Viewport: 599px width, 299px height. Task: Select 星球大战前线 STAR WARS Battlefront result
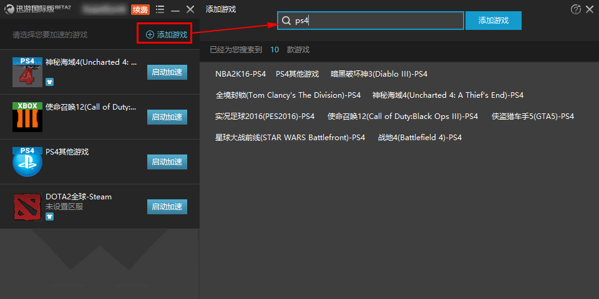[x=290, y=137]
